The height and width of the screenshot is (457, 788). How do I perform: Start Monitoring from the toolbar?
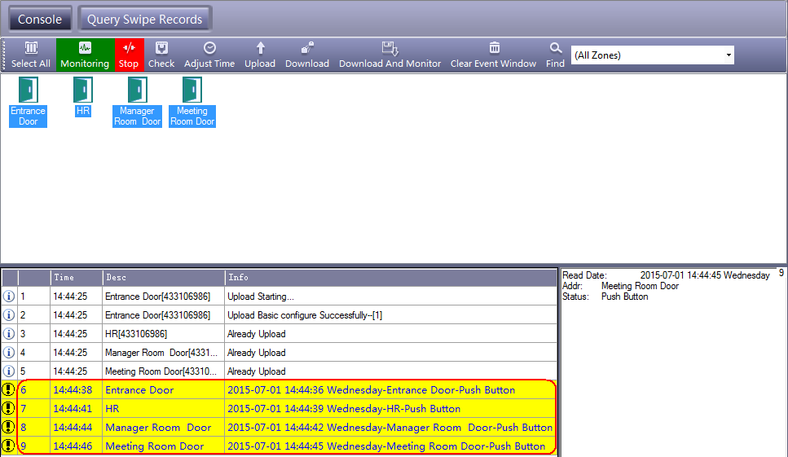pyautogui.click(x=85, y=55)
